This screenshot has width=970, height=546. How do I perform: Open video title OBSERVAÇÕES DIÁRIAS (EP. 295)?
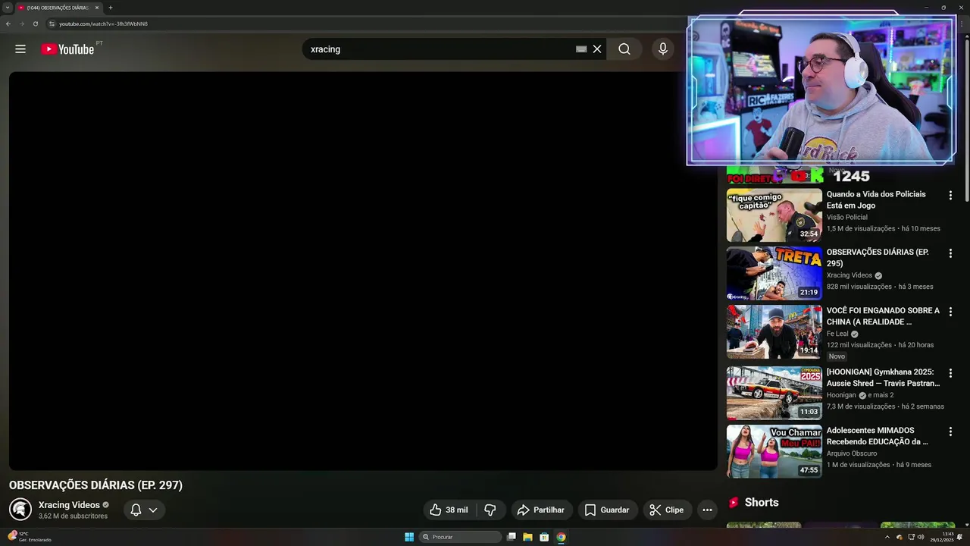tap(878, 258)
